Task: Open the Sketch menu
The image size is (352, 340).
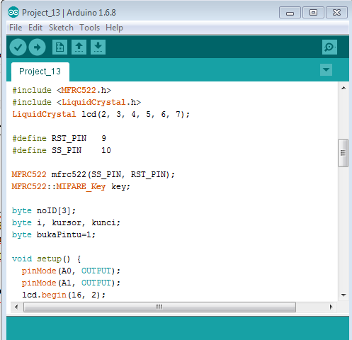Action: 61,28
